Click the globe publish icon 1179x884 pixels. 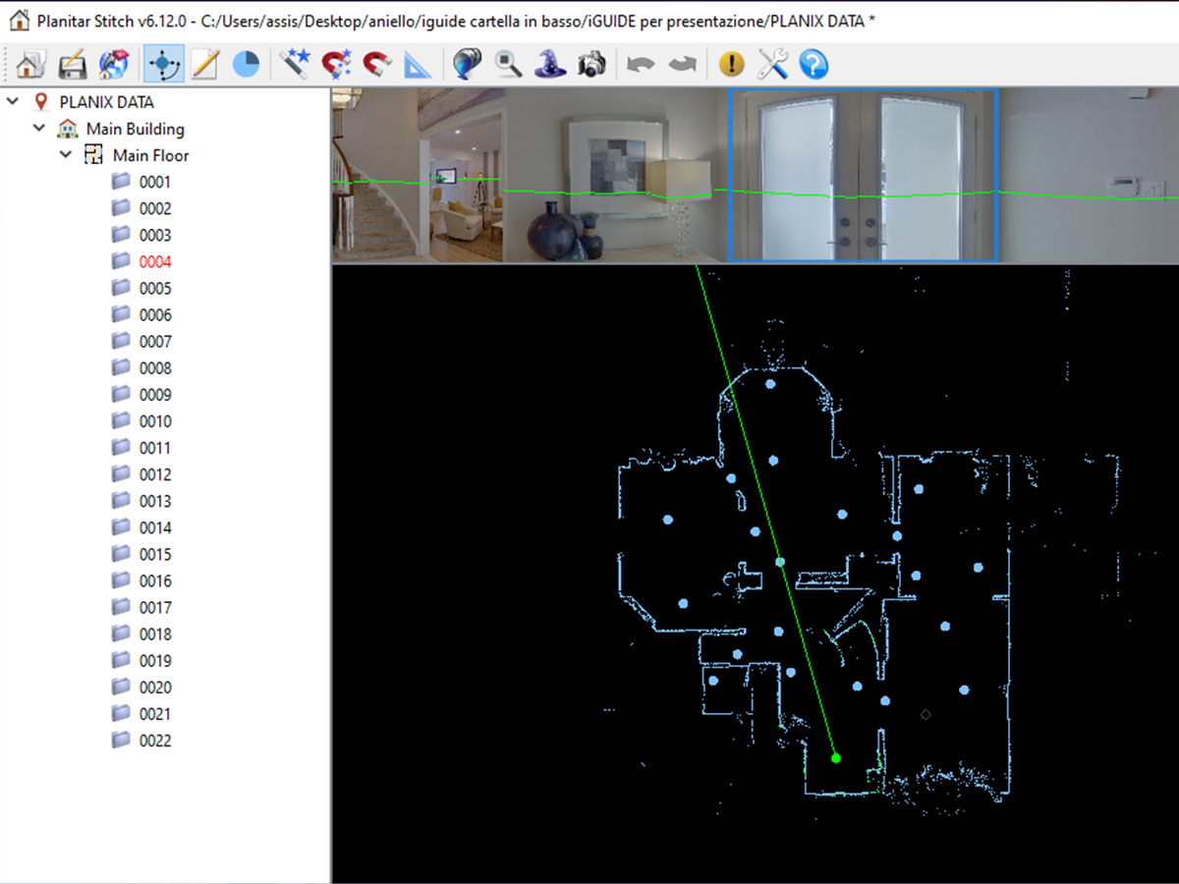113,65
